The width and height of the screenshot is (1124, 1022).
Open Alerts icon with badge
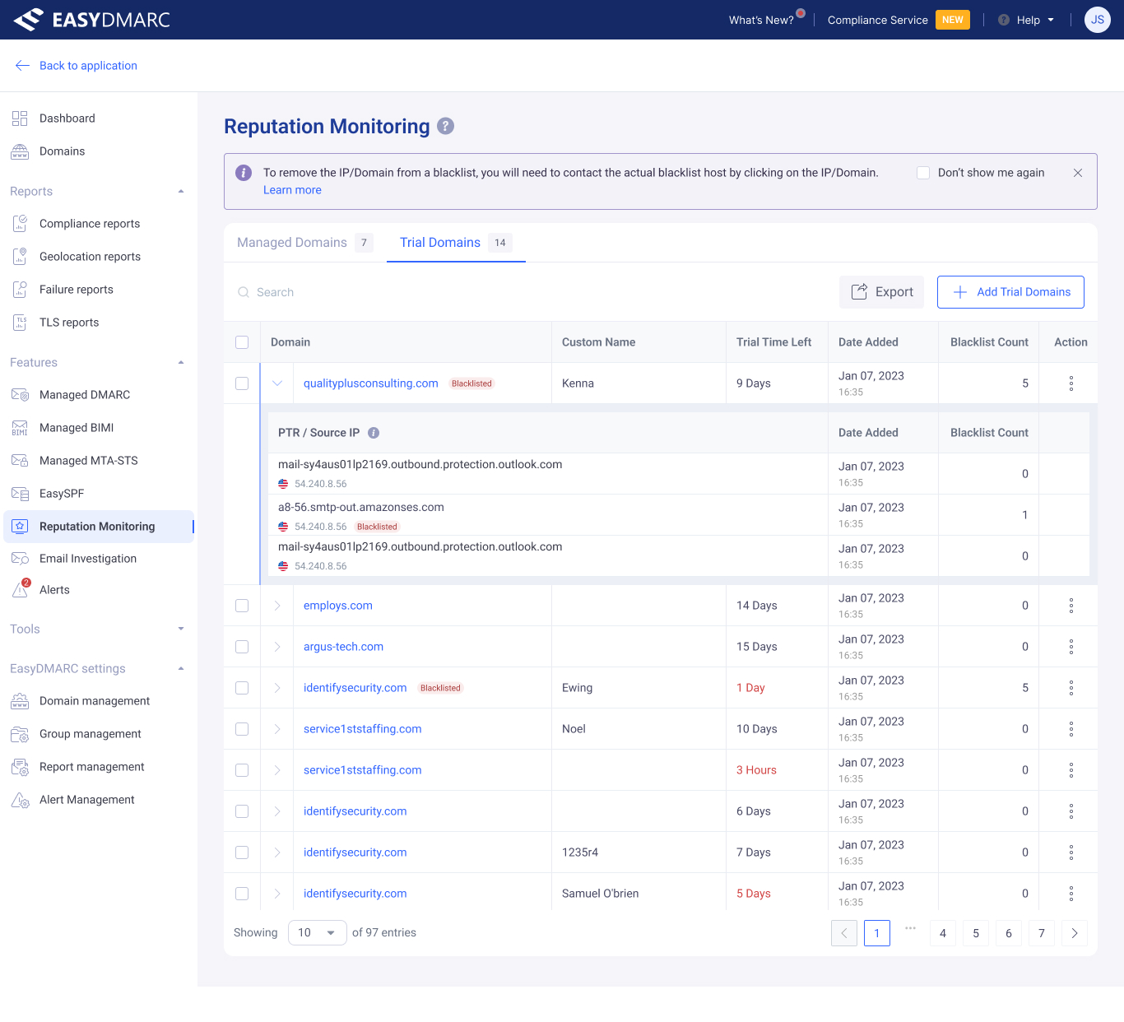coord(21,589)
